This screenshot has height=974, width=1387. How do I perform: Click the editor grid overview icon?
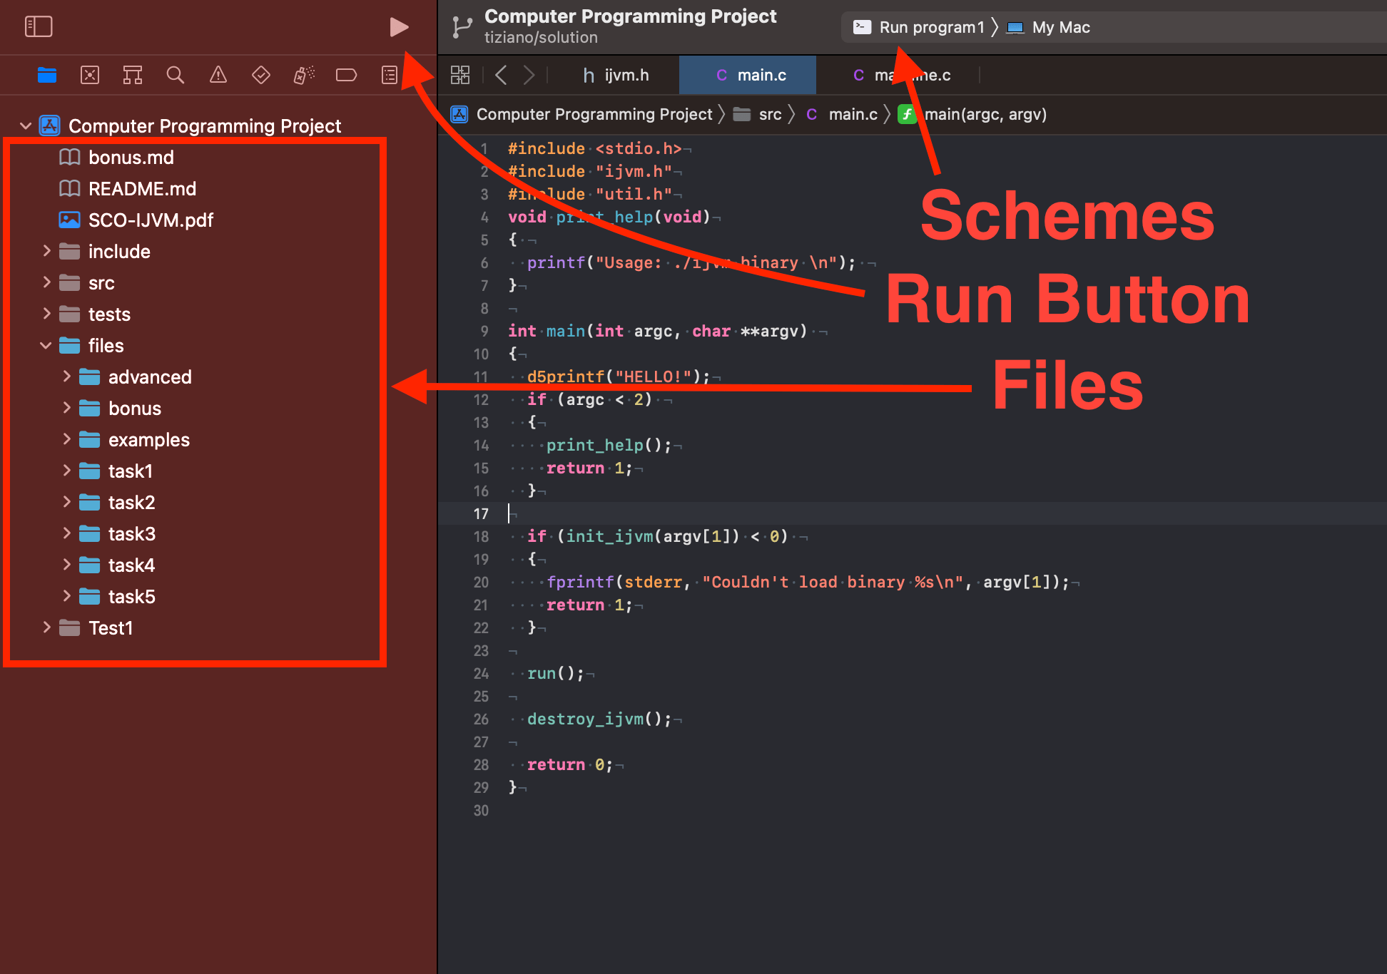tap(460, 74)
